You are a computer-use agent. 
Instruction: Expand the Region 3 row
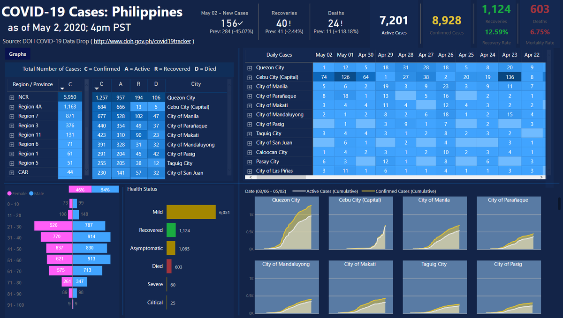coord(12,126)
